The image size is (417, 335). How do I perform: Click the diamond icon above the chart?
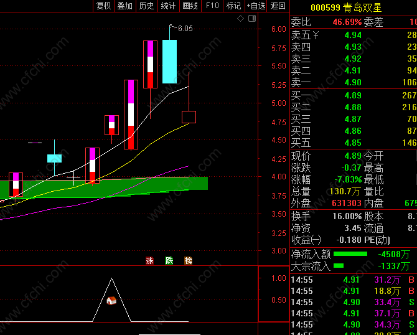coord(240,18)
